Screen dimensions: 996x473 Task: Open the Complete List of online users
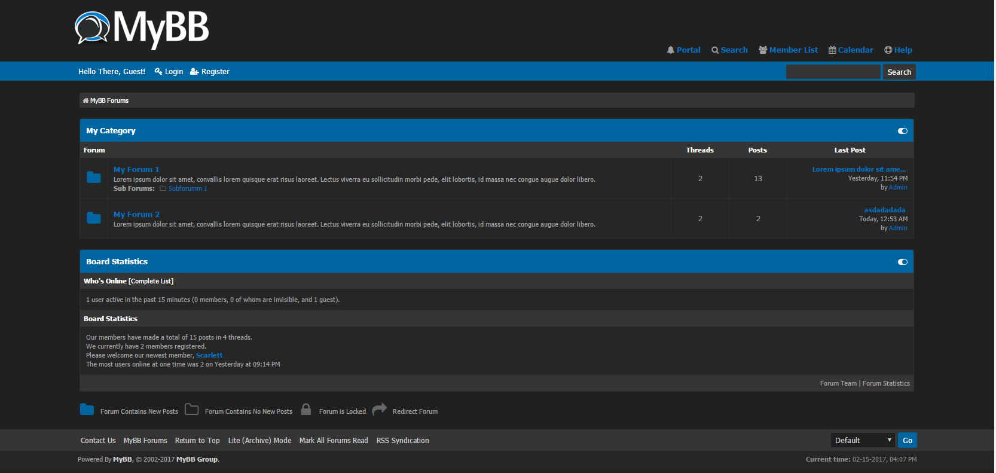(151, 281)
